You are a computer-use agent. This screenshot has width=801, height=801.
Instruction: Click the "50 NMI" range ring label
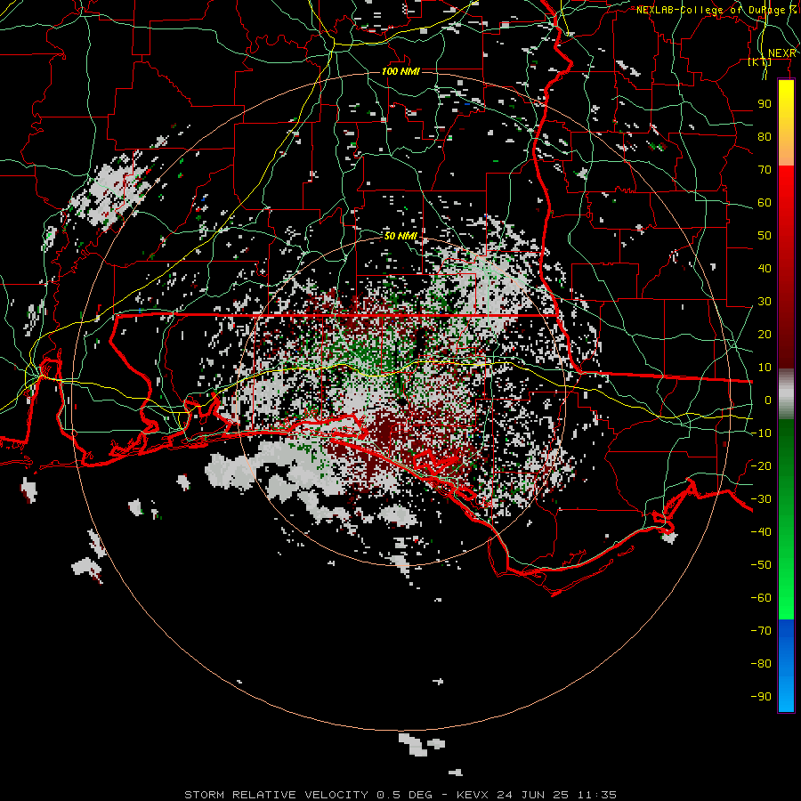click(400, 236)
